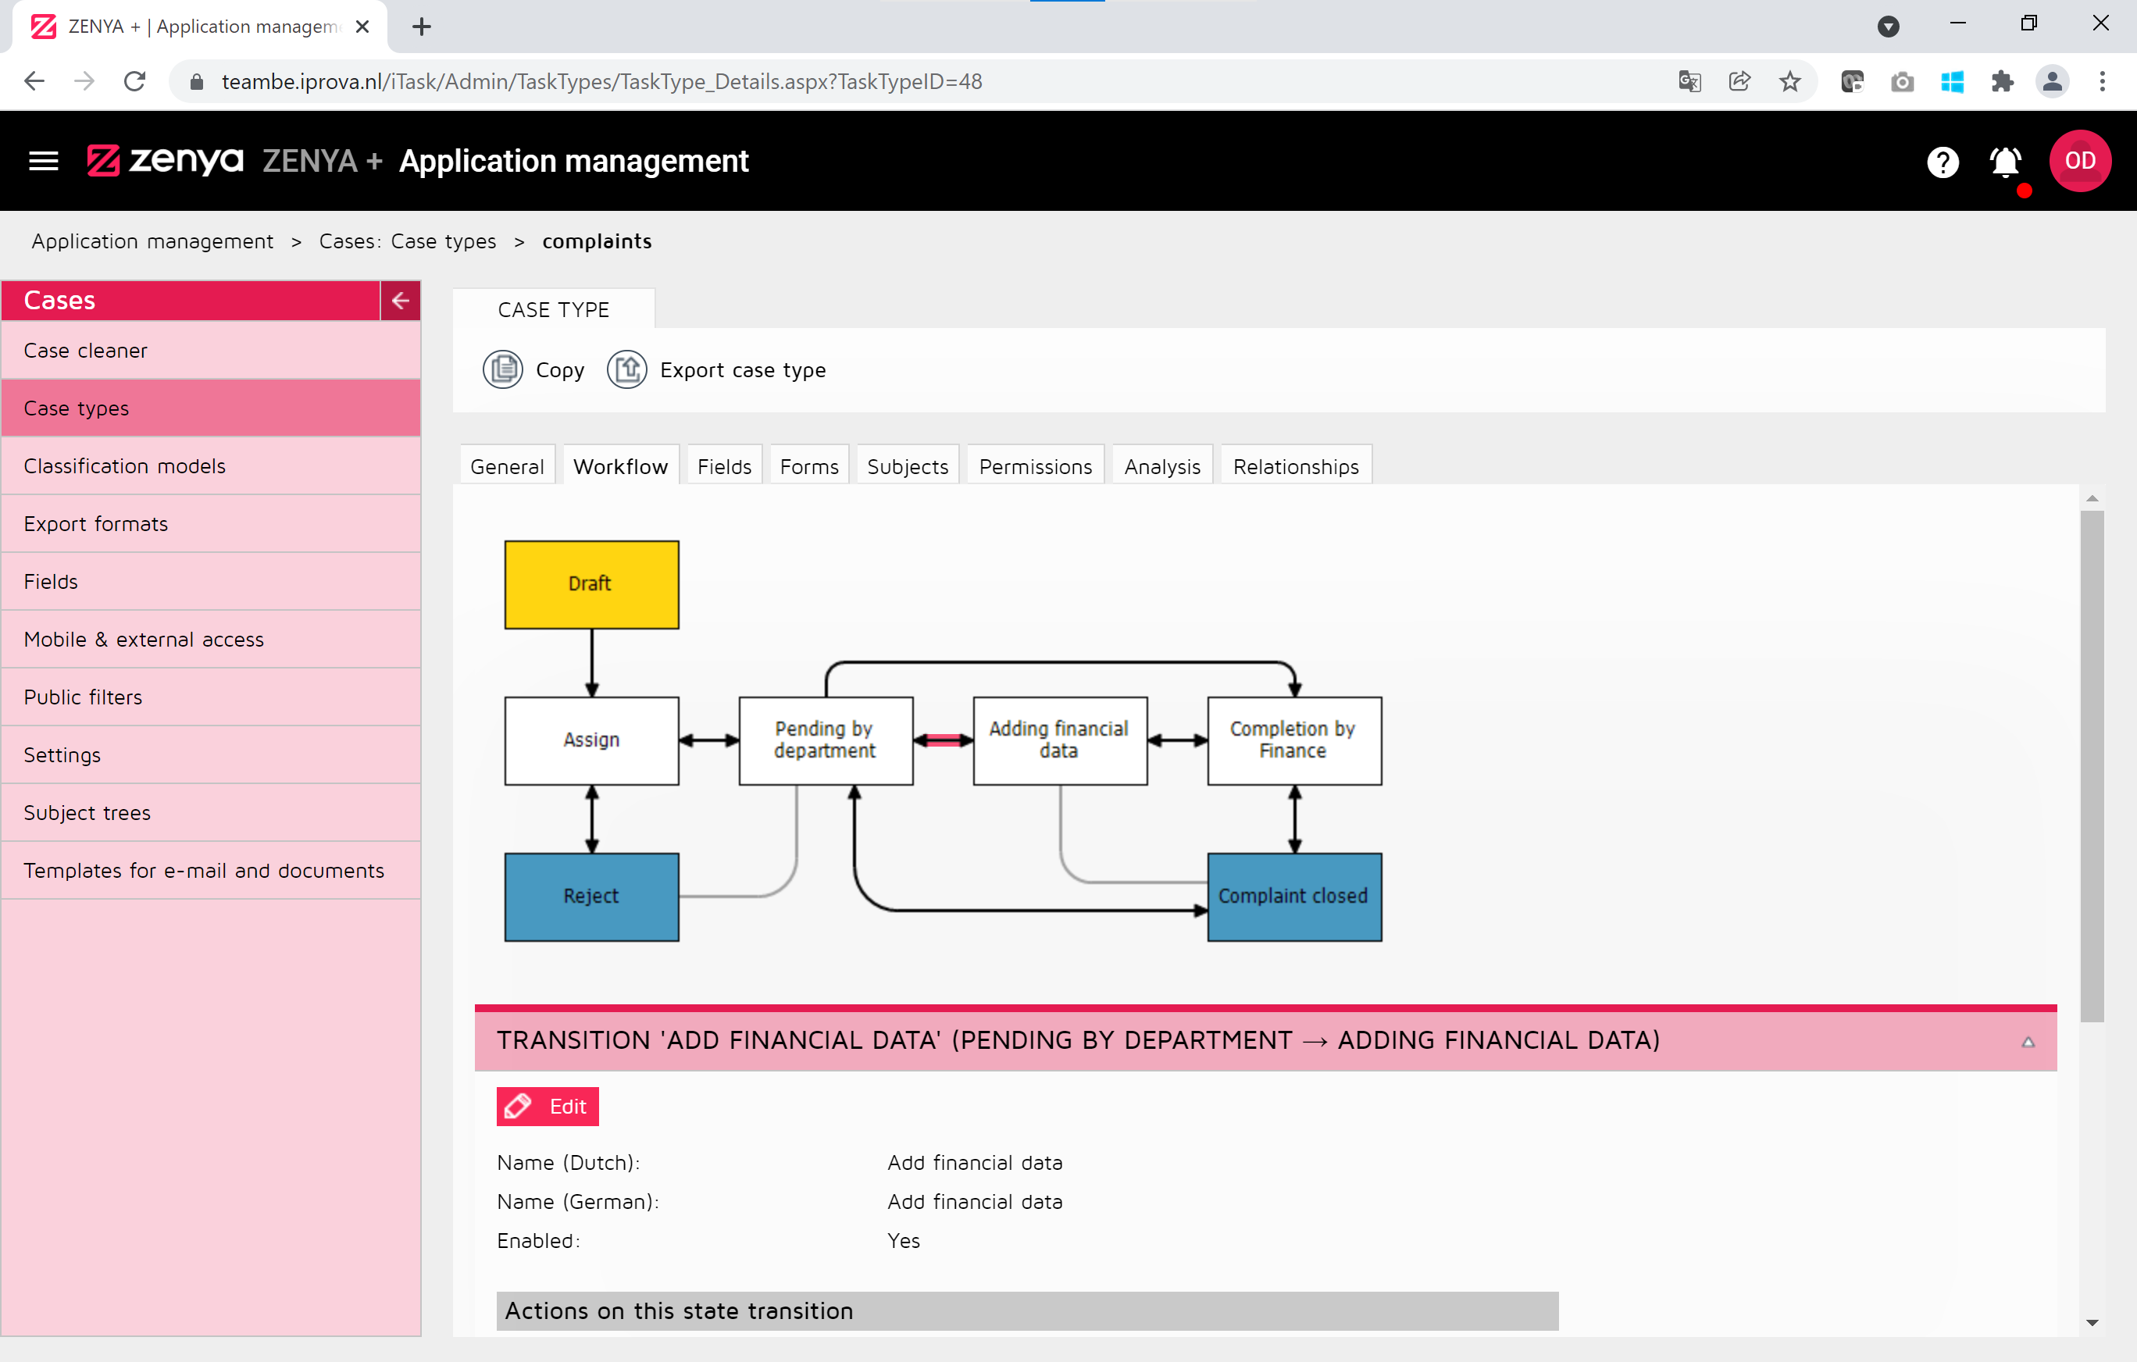Viewport: 2137px width, 1362px height.
Task: Switch to the Fields tab
Action: click(x=723, y=465)
